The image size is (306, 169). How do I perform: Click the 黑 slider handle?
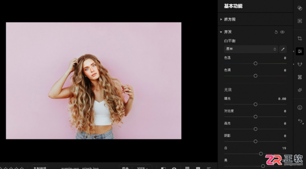(x=263, y=166)
